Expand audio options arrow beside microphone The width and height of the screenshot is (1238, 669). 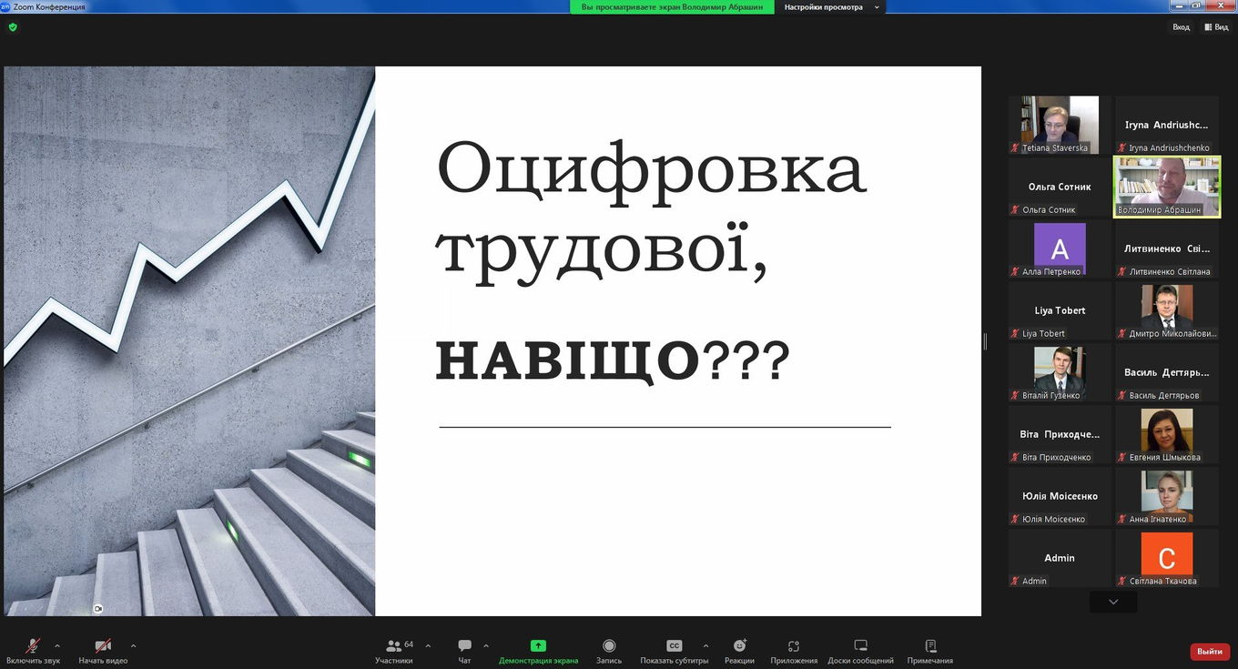(x=57, y=645)
